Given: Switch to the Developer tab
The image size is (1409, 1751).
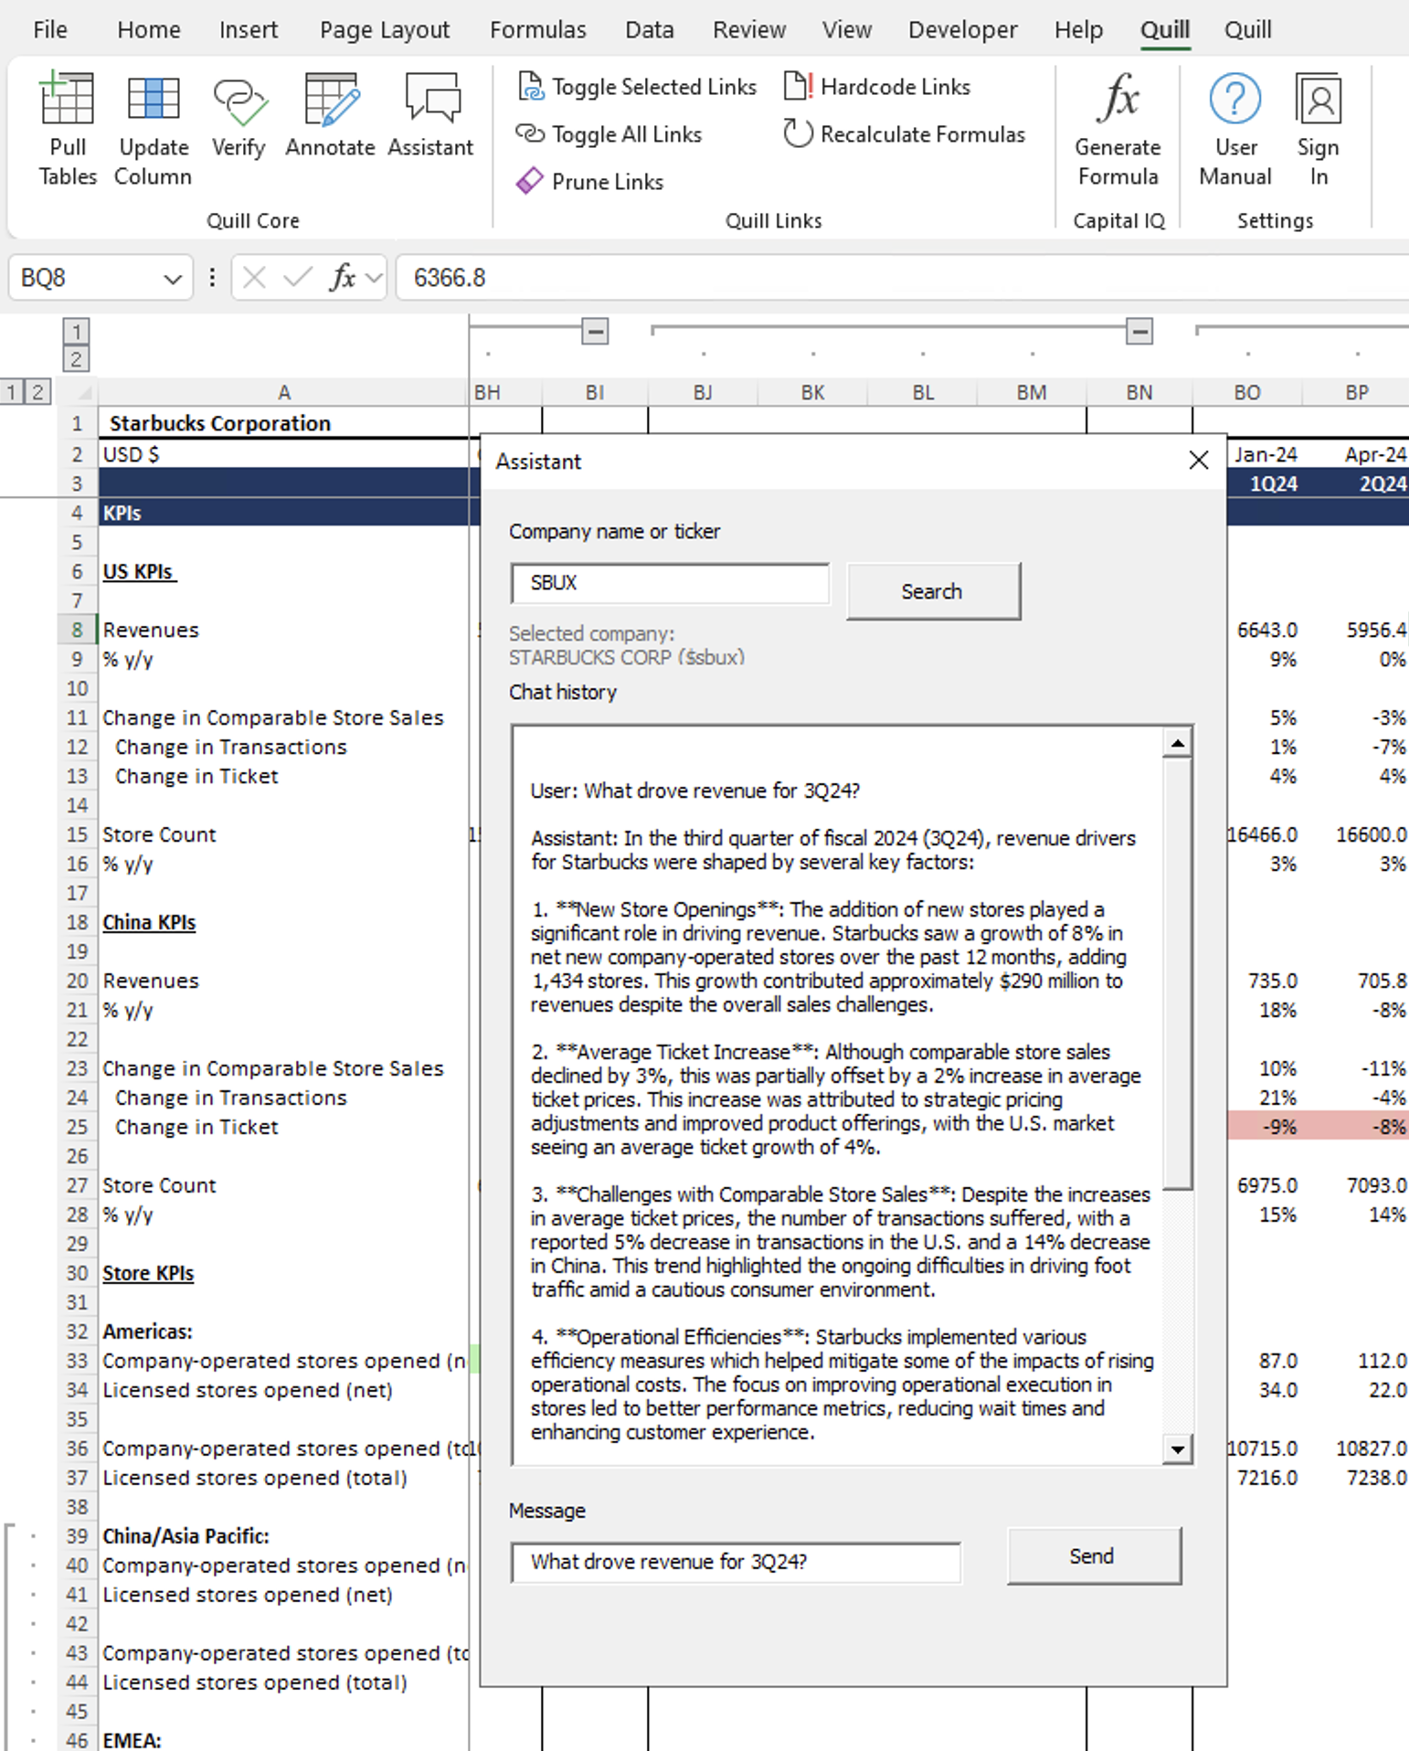Looking at the screenshot, I should coord(963,30).
